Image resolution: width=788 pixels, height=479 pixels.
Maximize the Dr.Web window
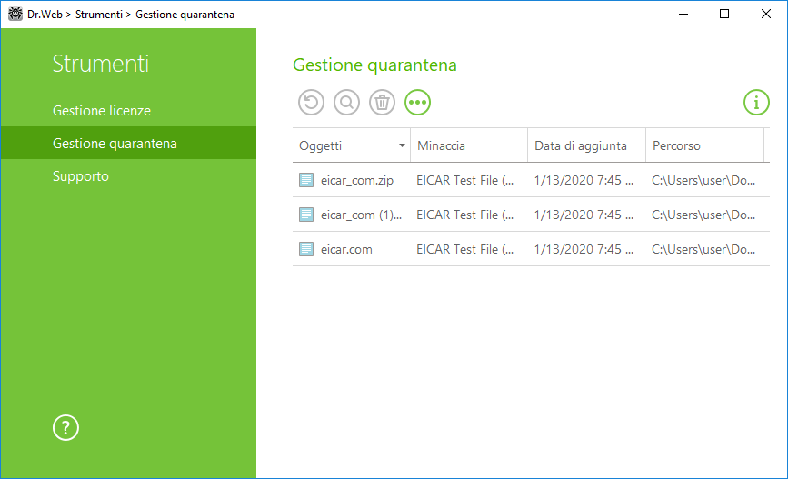click(724, 14)
